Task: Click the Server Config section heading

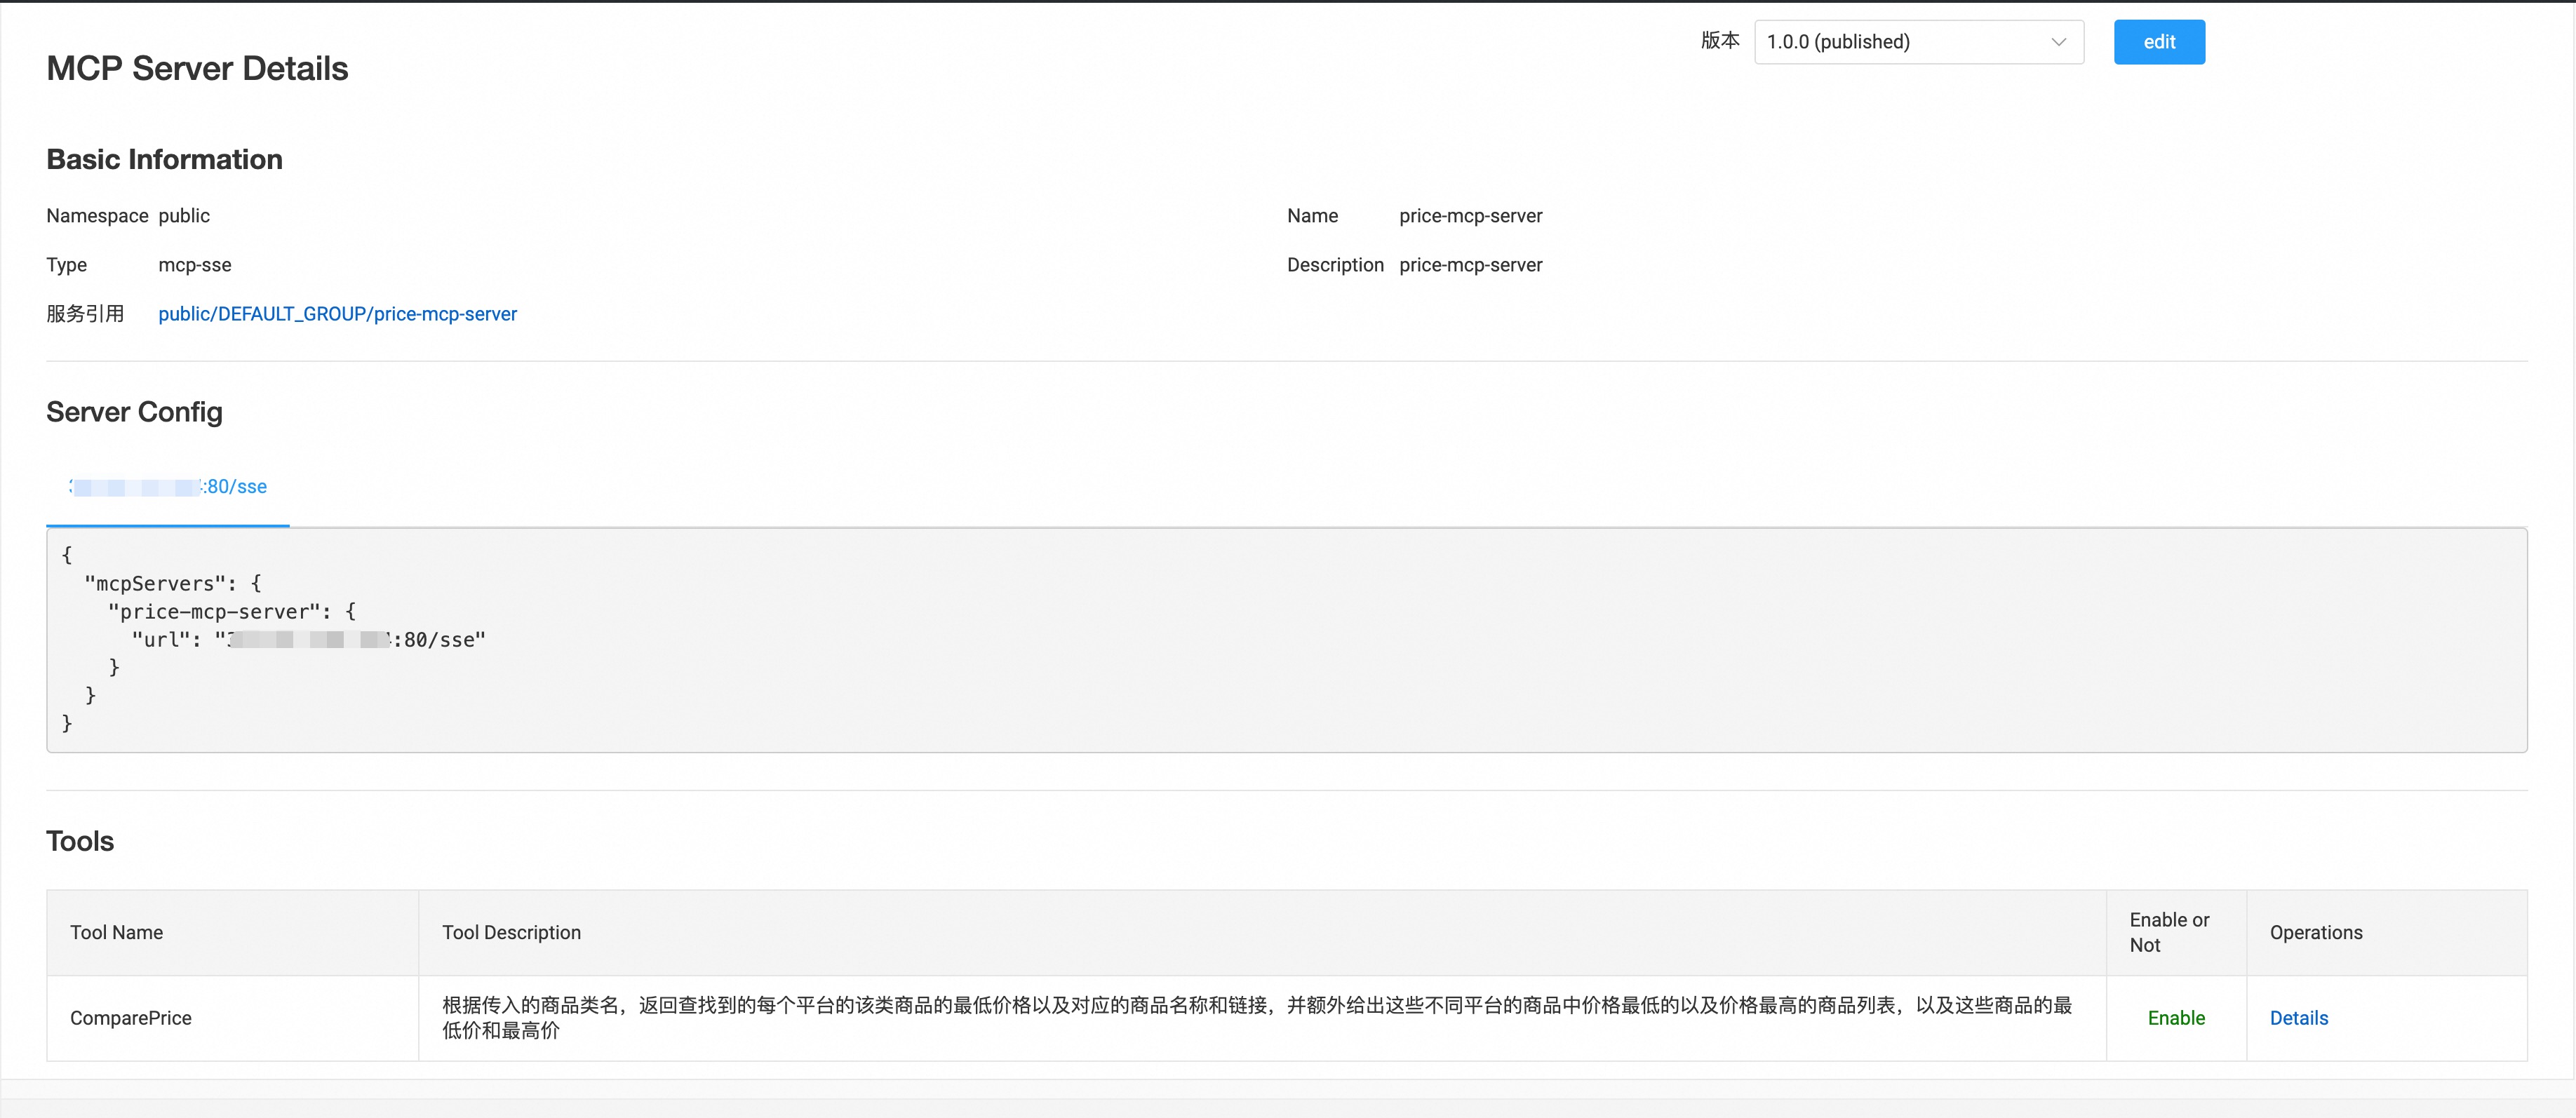Action: point(134,411)
